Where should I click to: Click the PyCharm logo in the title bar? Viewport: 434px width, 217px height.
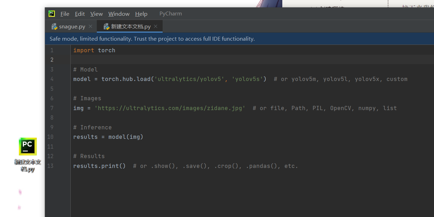[x=52, y=14]
